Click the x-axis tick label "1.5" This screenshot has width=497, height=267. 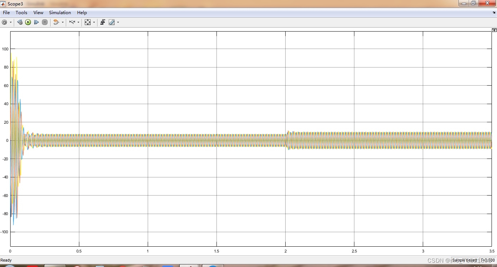[216, 251]
